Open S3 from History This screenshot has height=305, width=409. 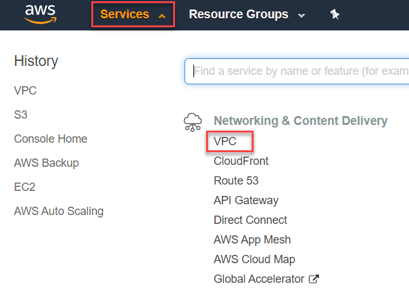[x=20, y=115]
